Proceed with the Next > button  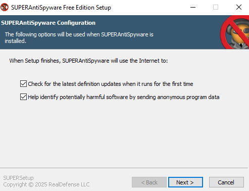click(x=185, y=182)
